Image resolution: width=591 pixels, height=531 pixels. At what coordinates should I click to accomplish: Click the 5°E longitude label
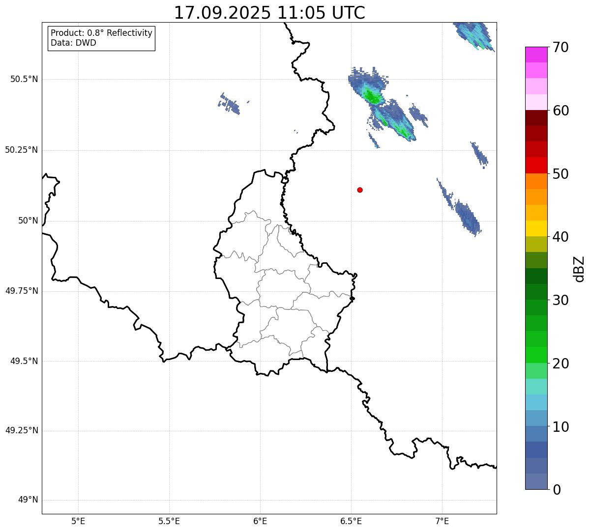click(x=78, y=521)
